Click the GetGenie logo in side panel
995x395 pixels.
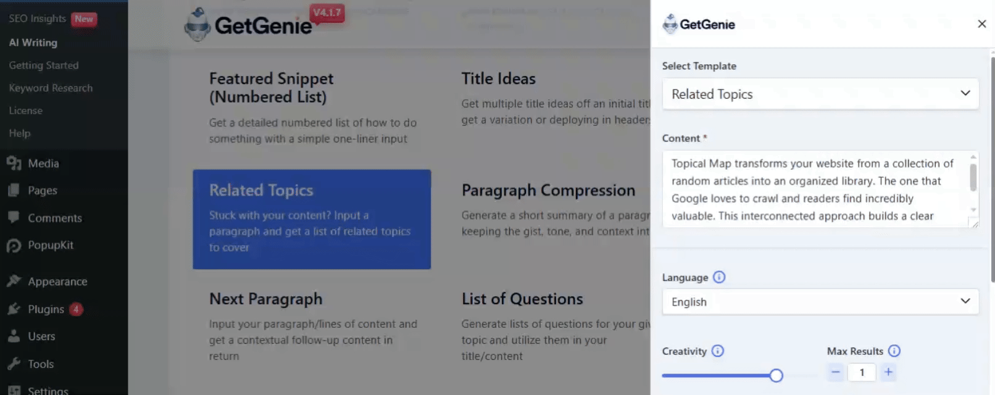698,24
